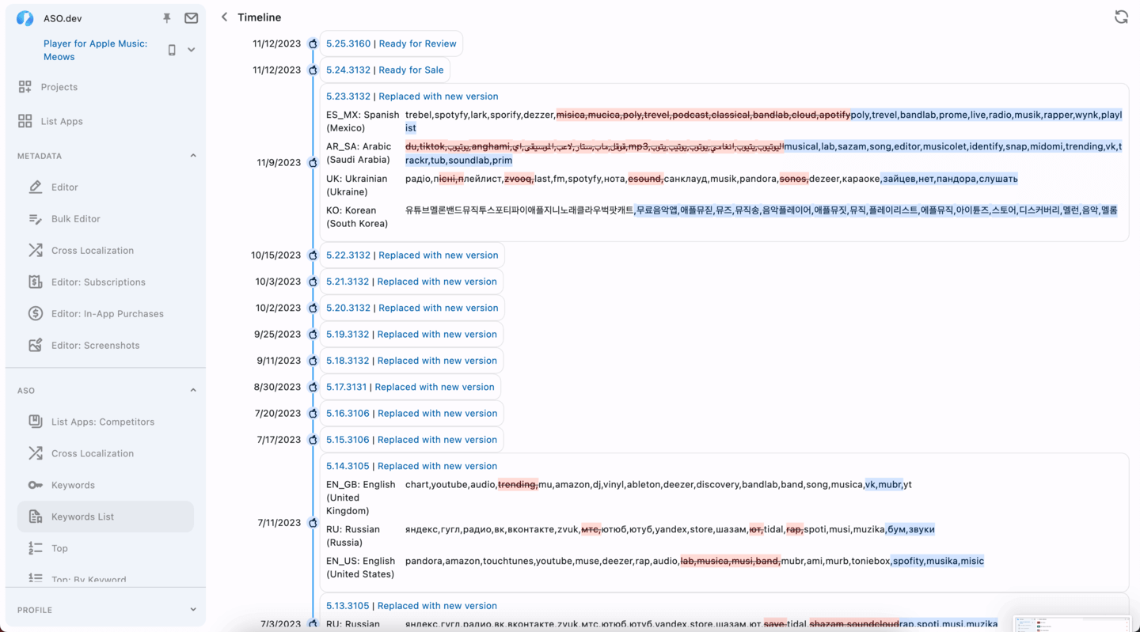
Task: Click the Competitors list icon
Action: (36, 422)
